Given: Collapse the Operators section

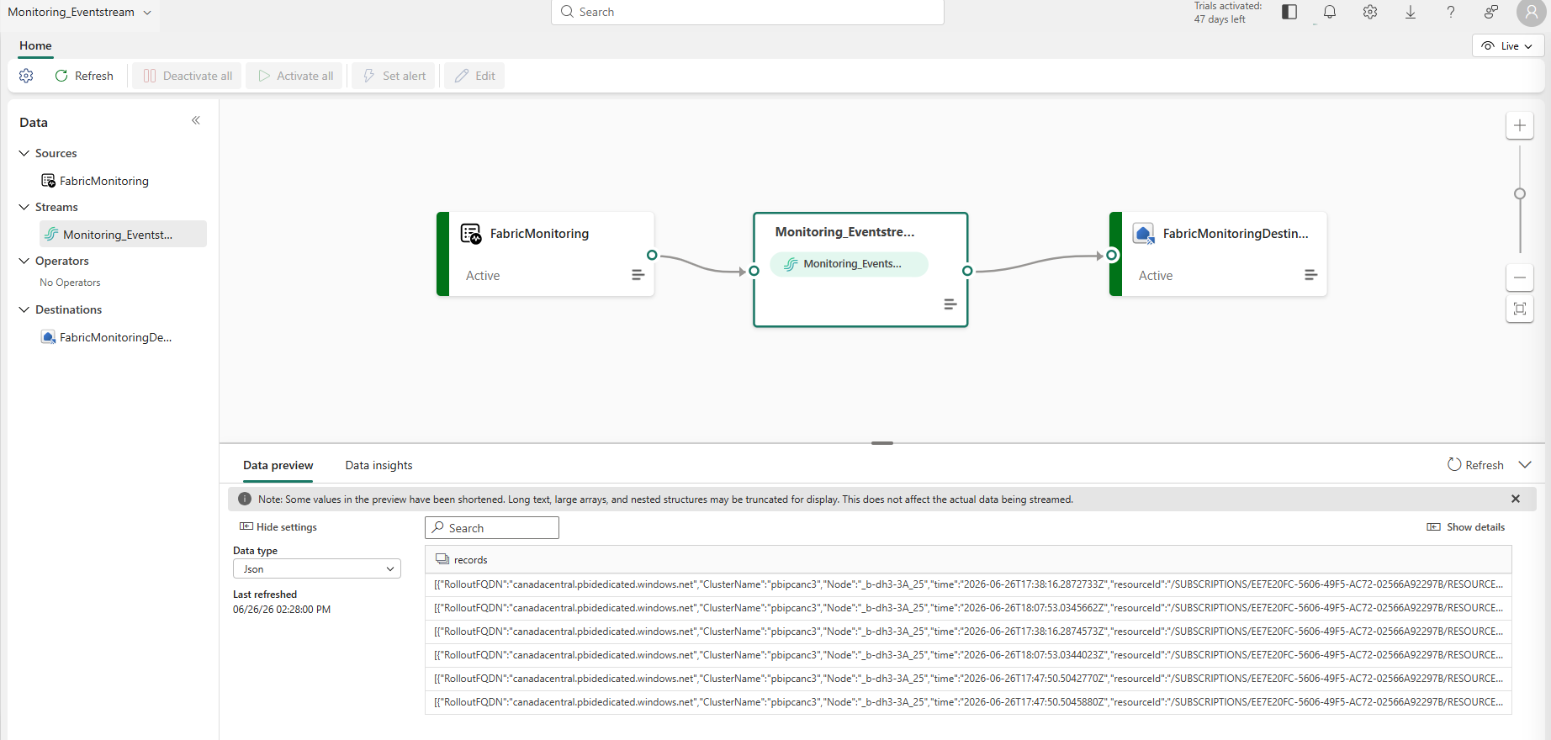Looking at the screenshot, I should click(x=24, y=261).
